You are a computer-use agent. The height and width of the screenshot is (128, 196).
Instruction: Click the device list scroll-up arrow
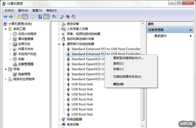pyautogui.click(x=143, y=24)
